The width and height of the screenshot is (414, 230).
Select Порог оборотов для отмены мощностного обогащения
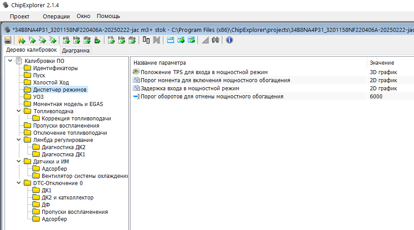[211, 96]
